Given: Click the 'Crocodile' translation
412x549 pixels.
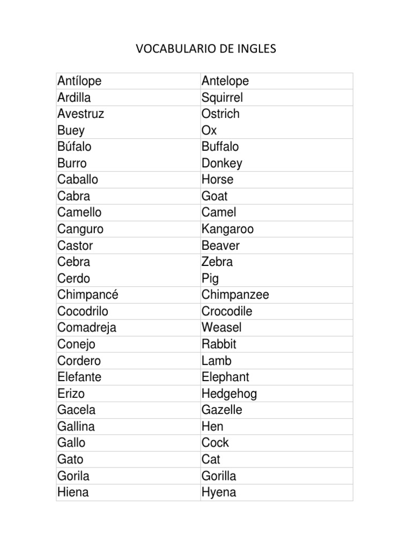Looking at the screenshot, I should (x=227, y=311).
